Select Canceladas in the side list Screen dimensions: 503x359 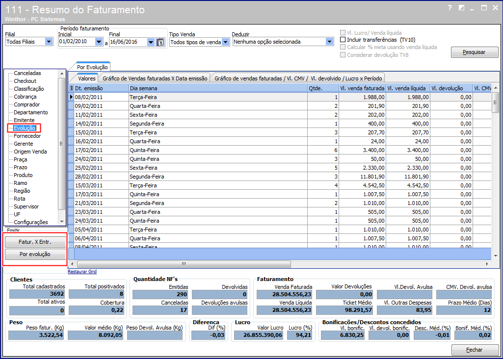point(27,73)
